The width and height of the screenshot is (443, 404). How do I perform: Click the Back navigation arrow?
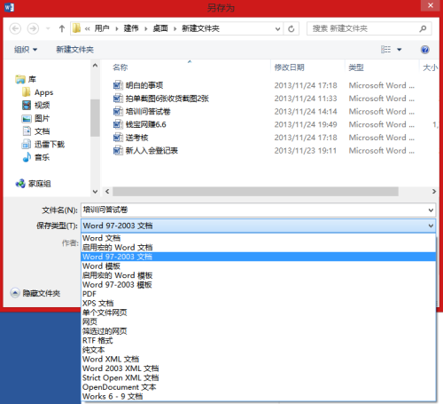click(x=15, y=28)
